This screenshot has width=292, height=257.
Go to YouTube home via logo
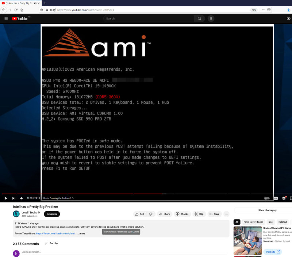pyautogui.click(x=20, y=19)
